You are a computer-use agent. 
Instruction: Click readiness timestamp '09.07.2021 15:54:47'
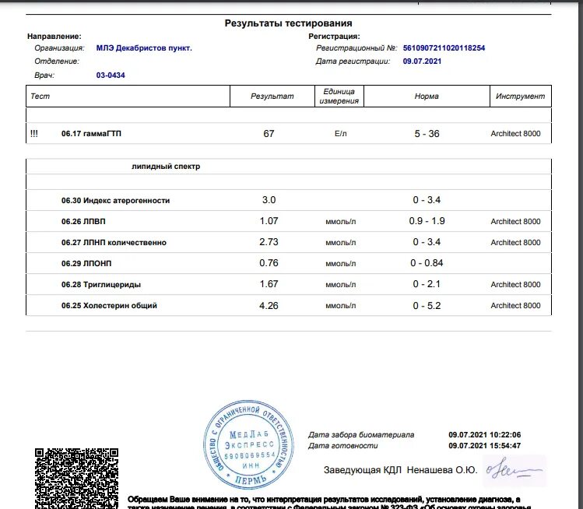pyautogui.click(x=484, y=445)
